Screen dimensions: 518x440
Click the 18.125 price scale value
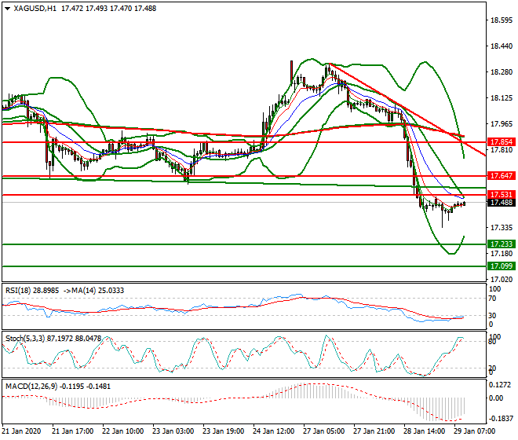click(502, 98)
